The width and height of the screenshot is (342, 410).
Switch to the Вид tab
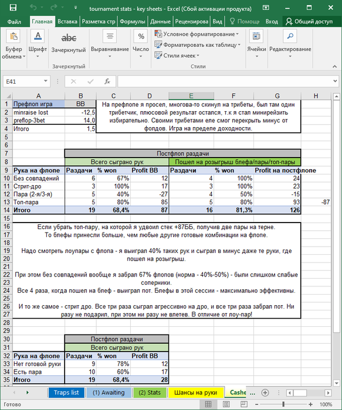(x=218, y=22)
